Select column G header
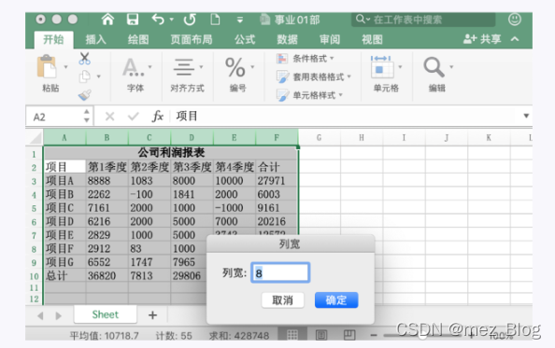The width and height of the screenshot is (555, 348). pos(319,137)
